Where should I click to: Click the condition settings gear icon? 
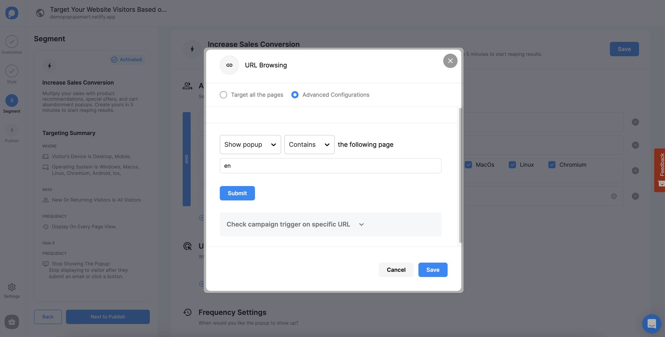tap(613, 196)
